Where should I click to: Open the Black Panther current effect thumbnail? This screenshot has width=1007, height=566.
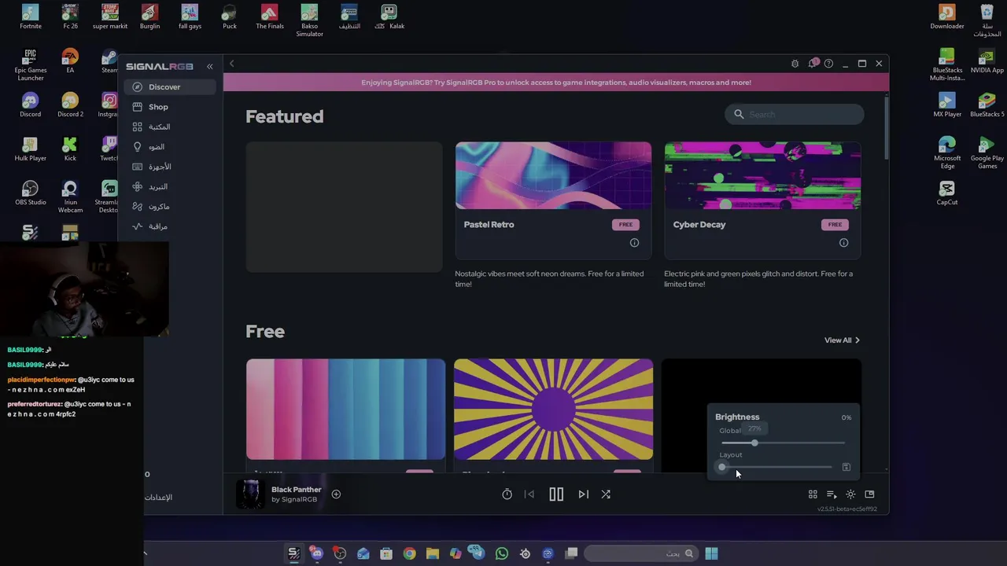tap(250, 494)
